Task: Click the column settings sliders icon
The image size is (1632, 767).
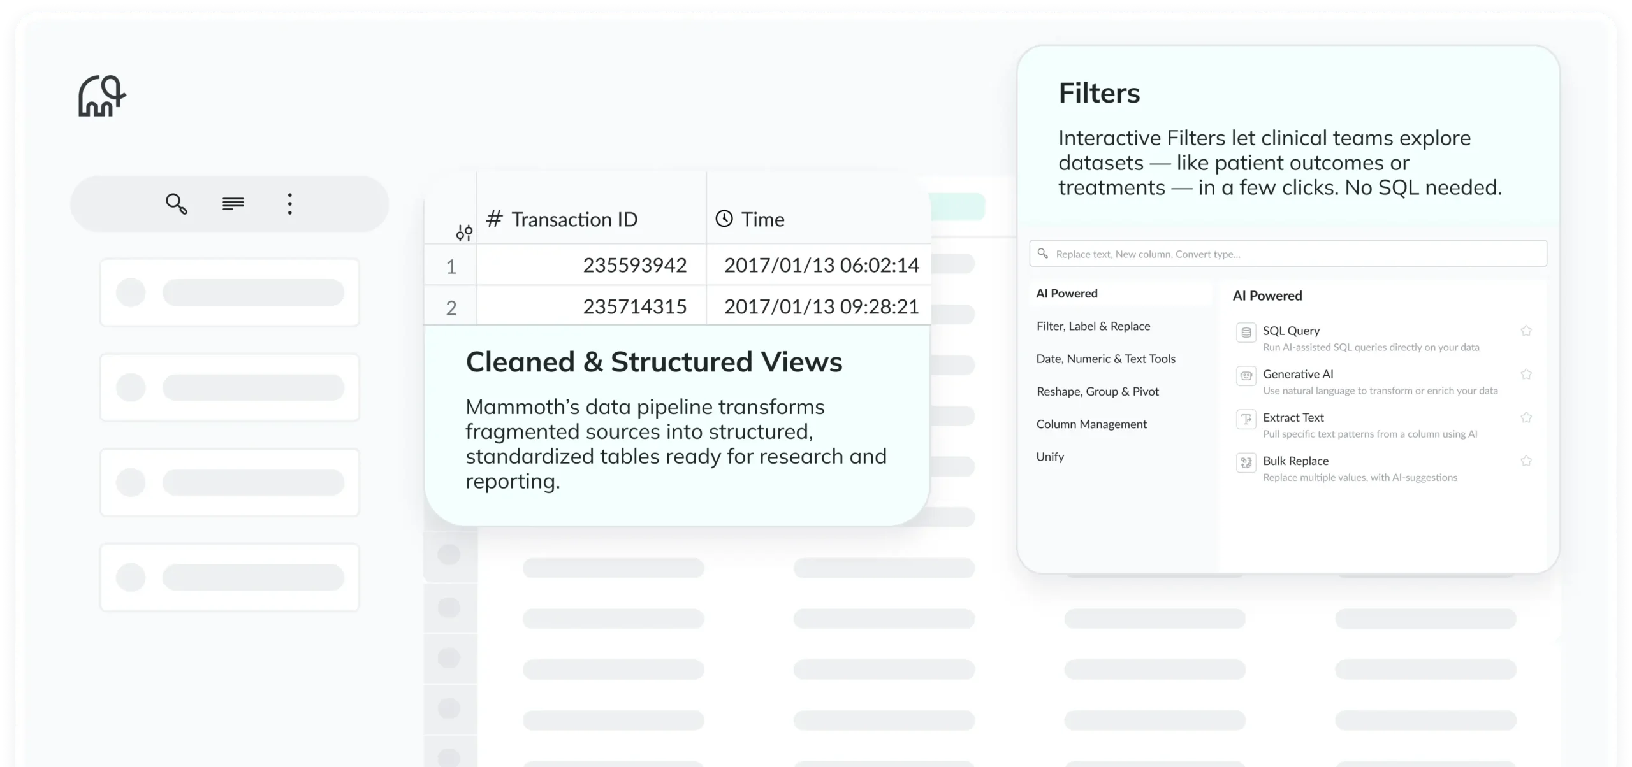Action: point(464,233)
